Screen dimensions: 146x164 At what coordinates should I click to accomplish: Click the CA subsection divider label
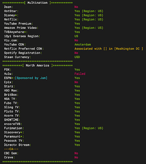tap(11, 149)
